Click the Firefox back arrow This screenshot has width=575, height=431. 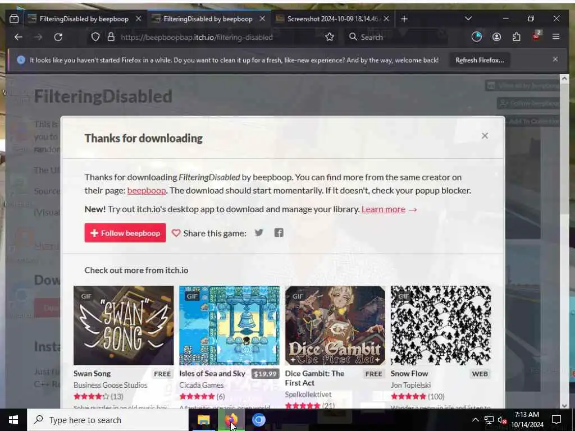coord(19,37)
